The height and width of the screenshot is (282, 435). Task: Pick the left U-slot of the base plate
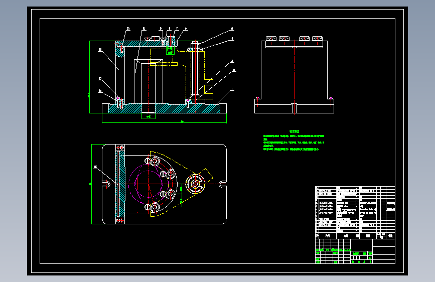click(x=106, y=184)
